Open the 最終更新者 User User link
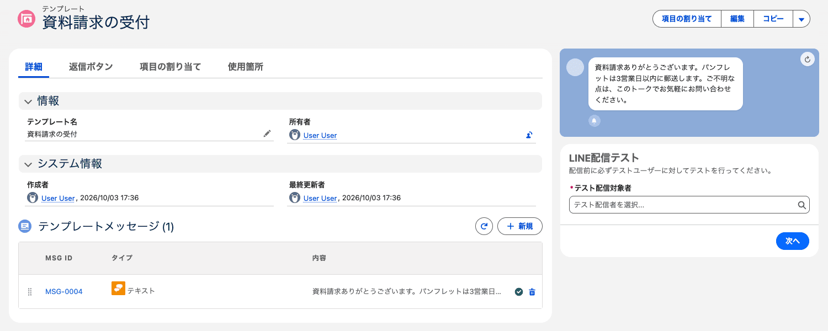Viewport: 828px width, 331px height. coord(320,198)
